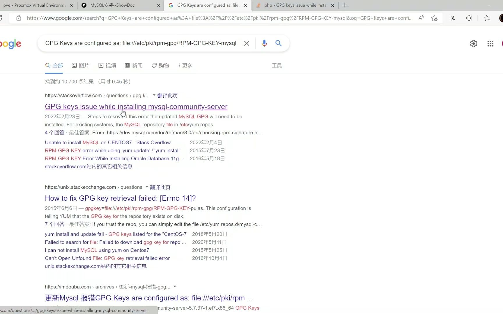
Task: Open the unix.stackexchange.com result dropdown arrow
Action: point(146,187)
